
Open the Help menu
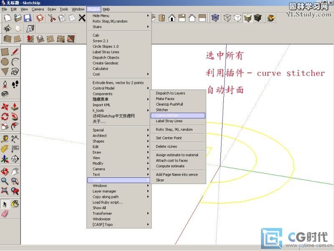pos(106,9)
